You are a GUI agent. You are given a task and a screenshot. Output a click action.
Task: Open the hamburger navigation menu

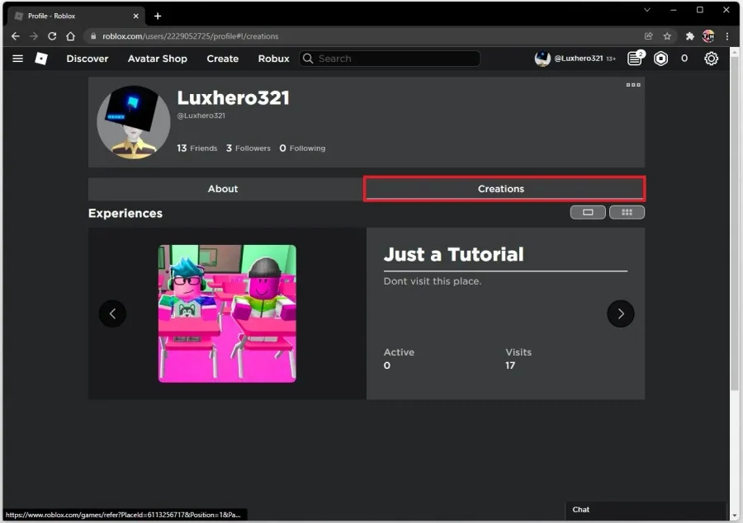pos(17,59)
